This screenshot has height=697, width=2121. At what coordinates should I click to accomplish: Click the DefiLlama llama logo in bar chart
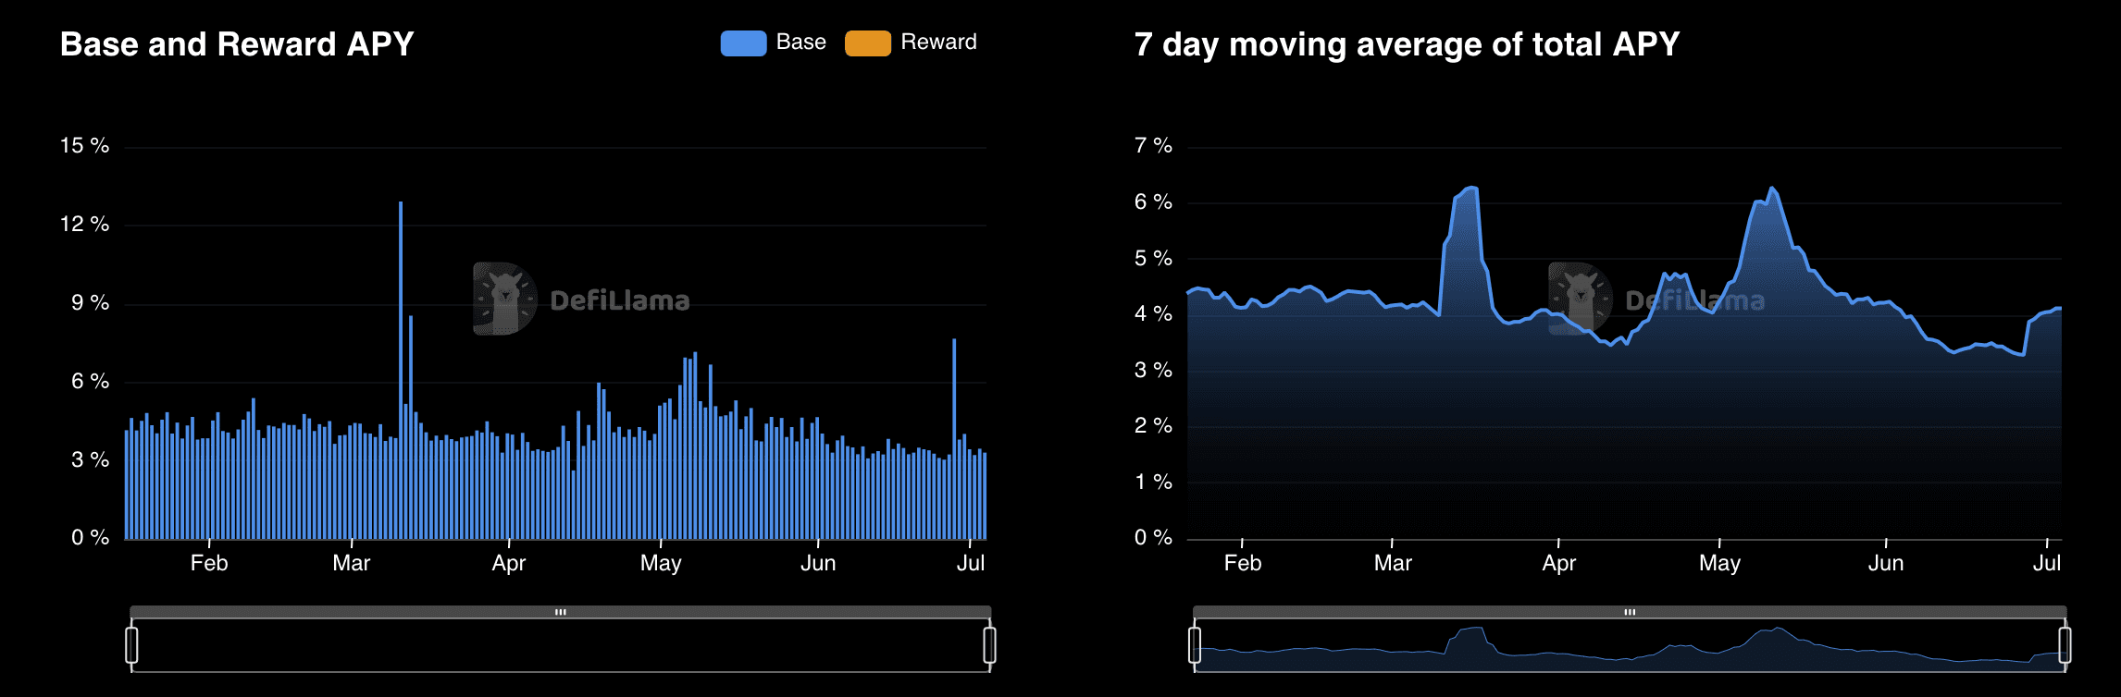point(504,299)
